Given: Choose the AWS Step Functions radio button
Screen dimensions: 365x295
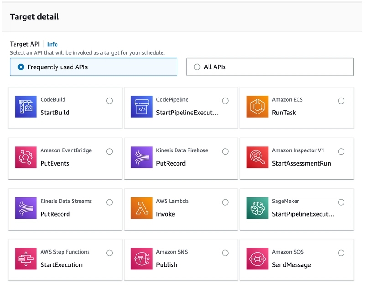Looking at the screenshot, I should point(109,253).
